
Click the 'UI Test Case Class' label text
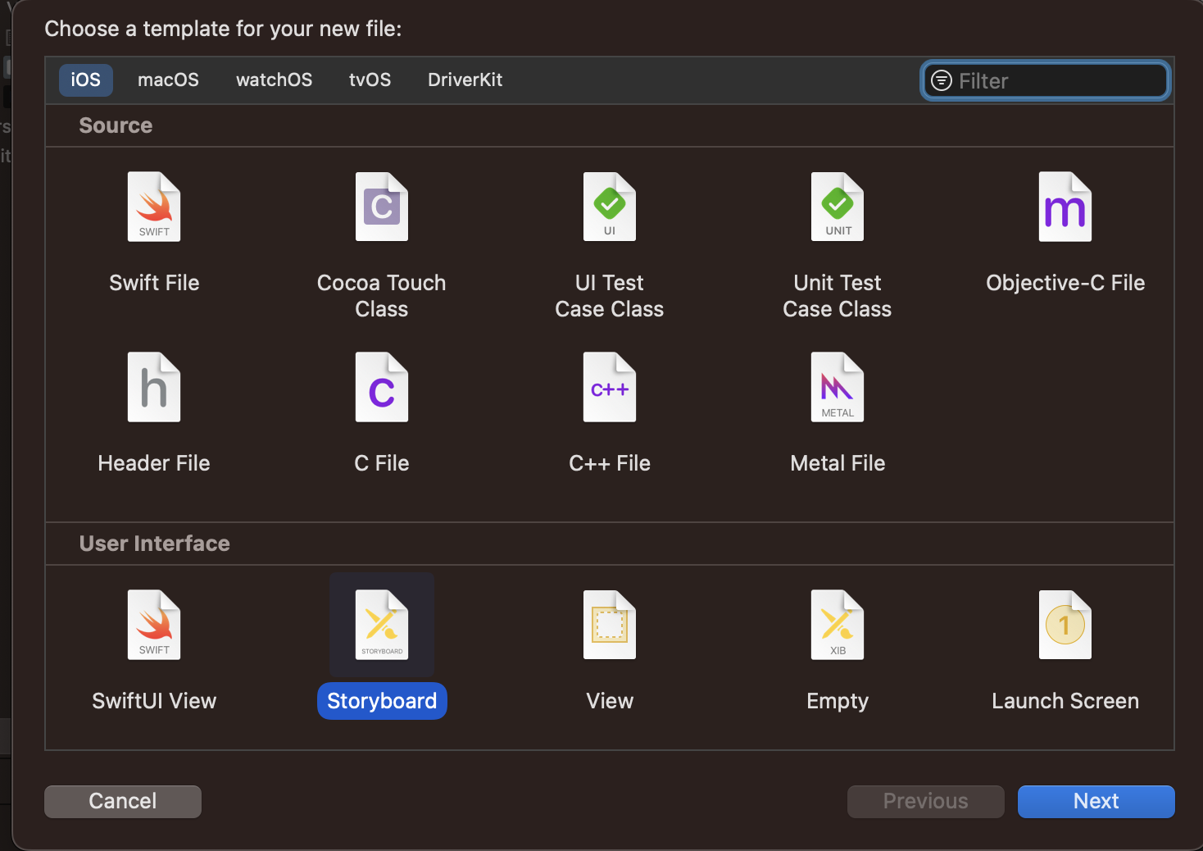610,296
